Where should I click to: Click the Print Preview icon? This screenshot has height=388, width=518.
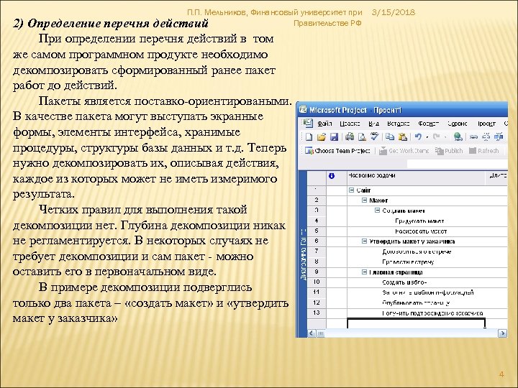click(x=362, y=137)
